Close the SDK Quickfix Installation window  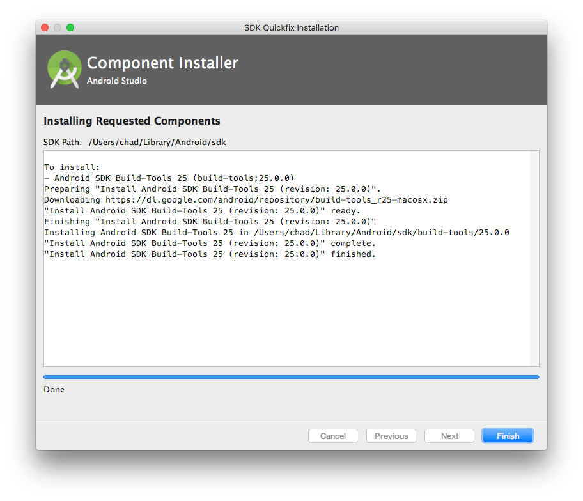[45, 27]
